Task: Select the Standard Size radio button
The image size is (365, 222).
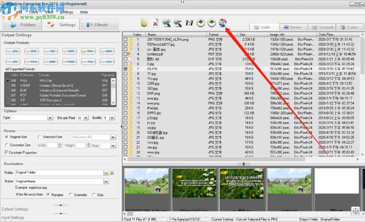Action: tap(39, 137)
